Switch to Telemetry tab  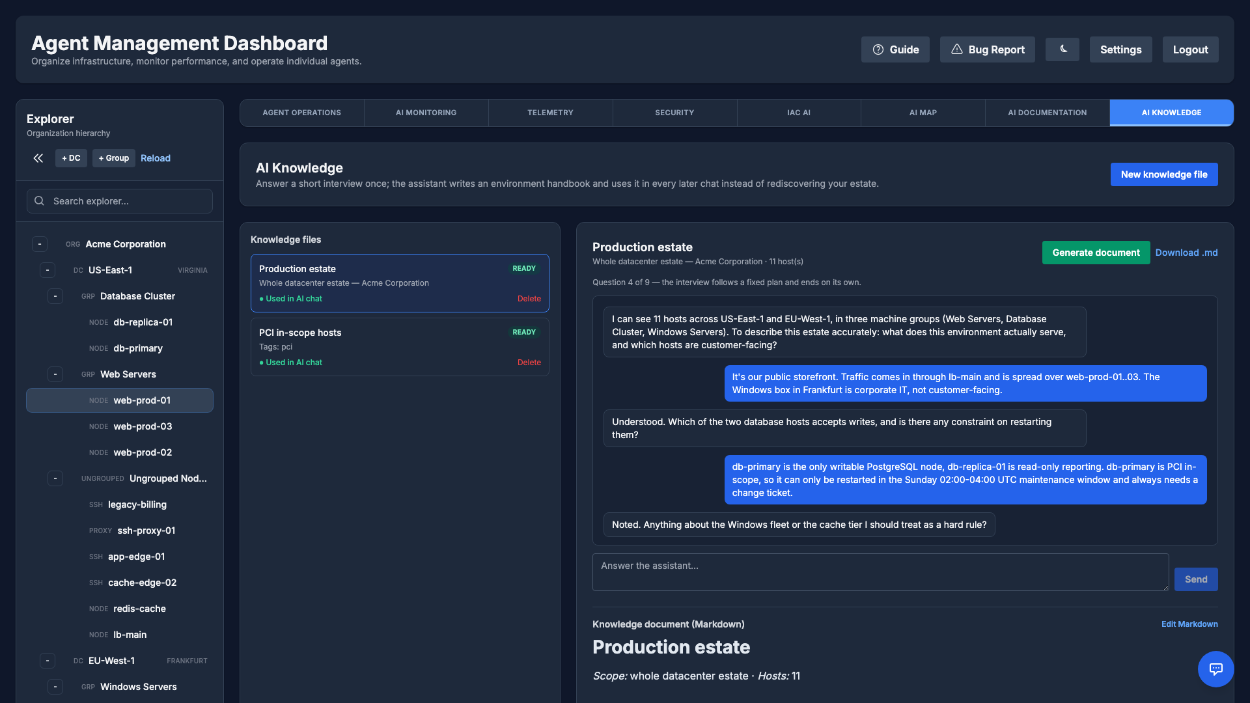click(550, 113)
